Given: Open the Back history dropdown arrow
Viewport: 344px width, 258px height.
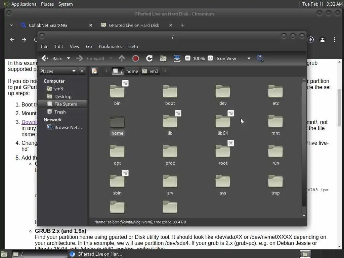Looking at the screenshot, I should click(68, 58).
